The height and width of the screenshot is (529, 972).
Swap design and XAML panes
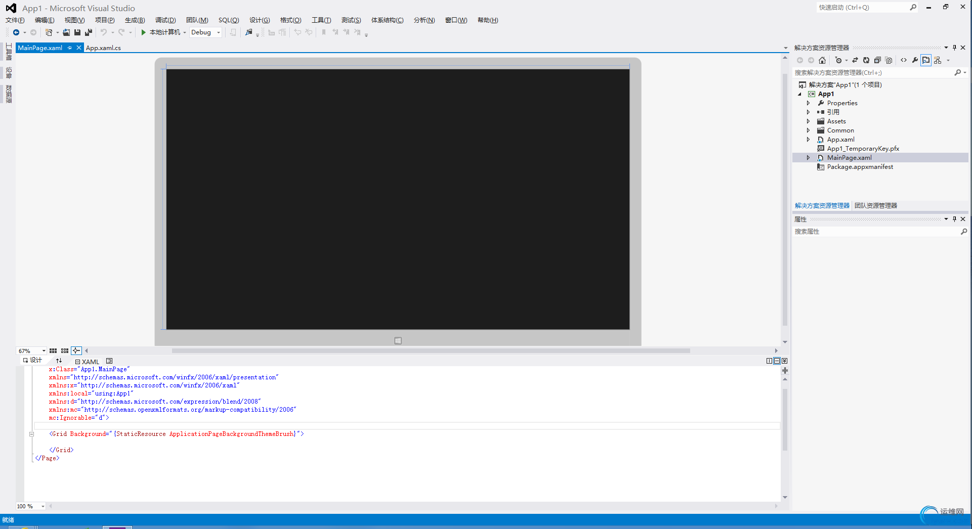coord(59,361)
